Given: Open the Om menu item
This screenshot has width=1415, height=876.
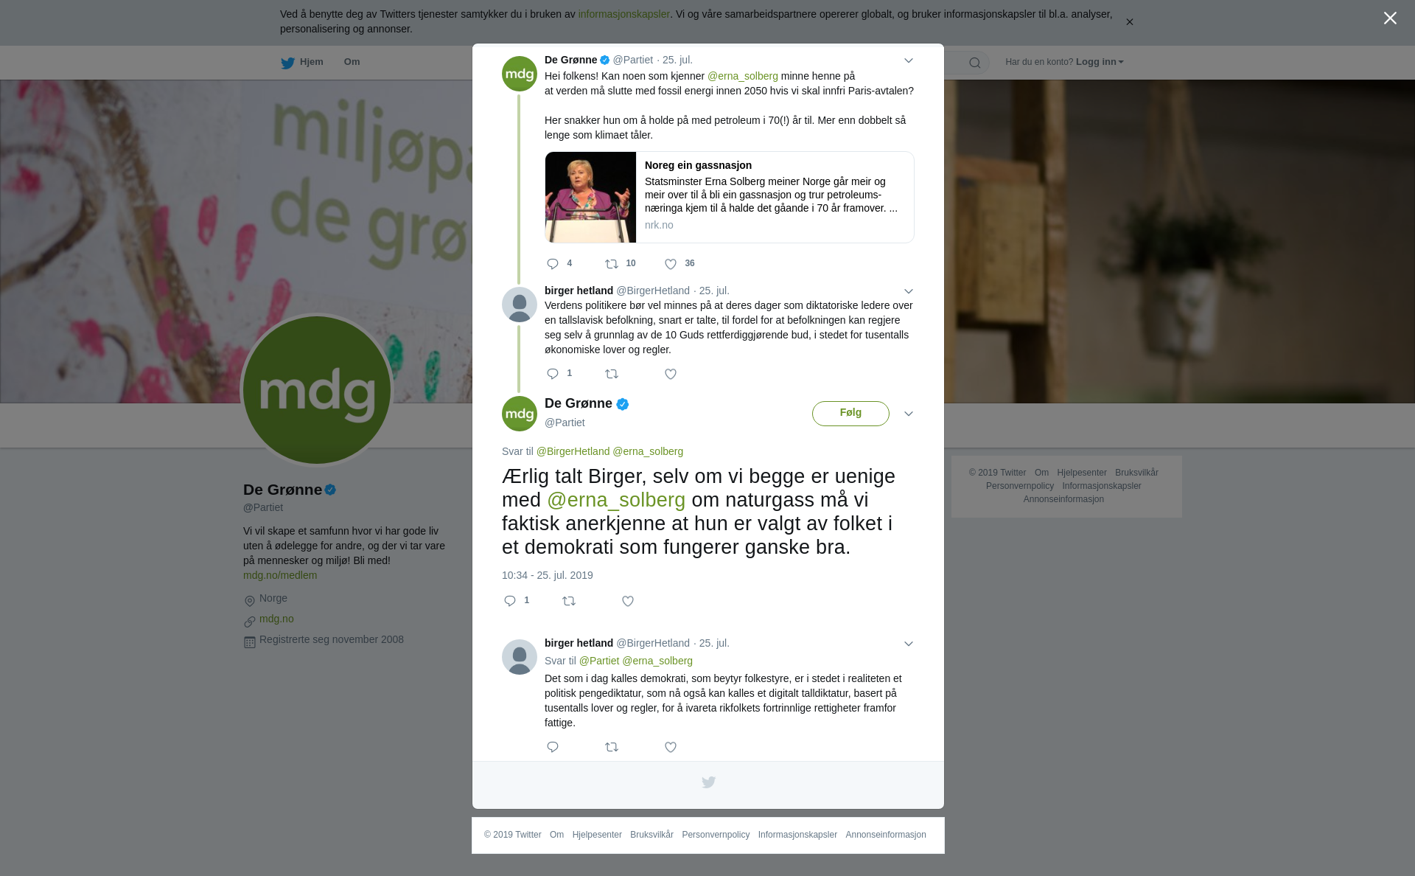Looking at the screenshot, I should click(352, 62).
